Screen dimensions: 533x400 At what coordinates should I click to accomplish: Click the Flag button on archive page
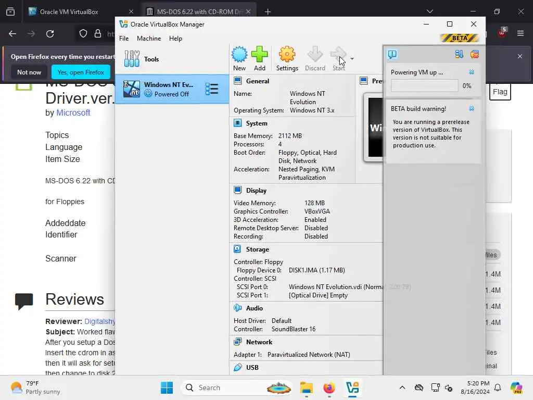pyautogui.click(x=500, y=92)
